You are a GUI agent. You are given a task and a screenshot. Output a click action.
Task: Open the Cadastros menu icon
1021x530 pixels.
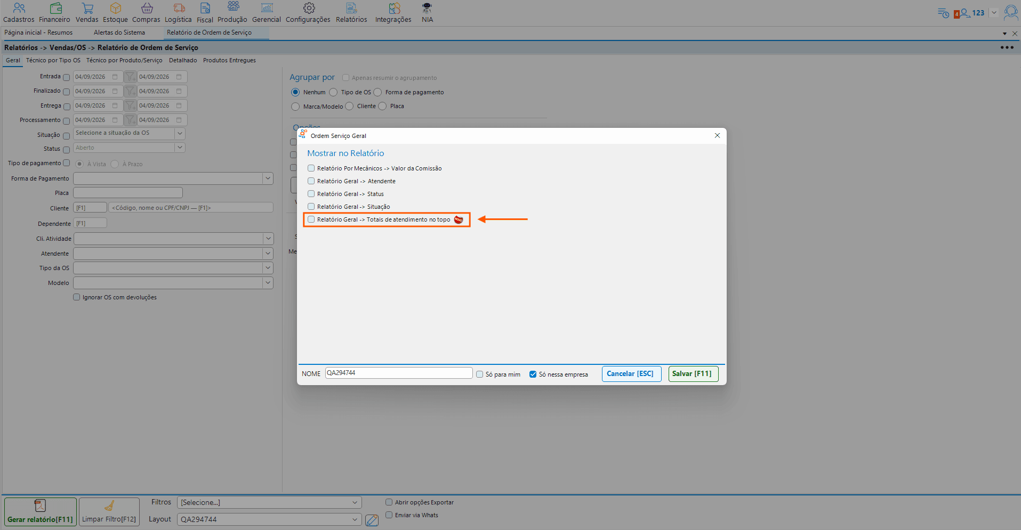point(19,8)
